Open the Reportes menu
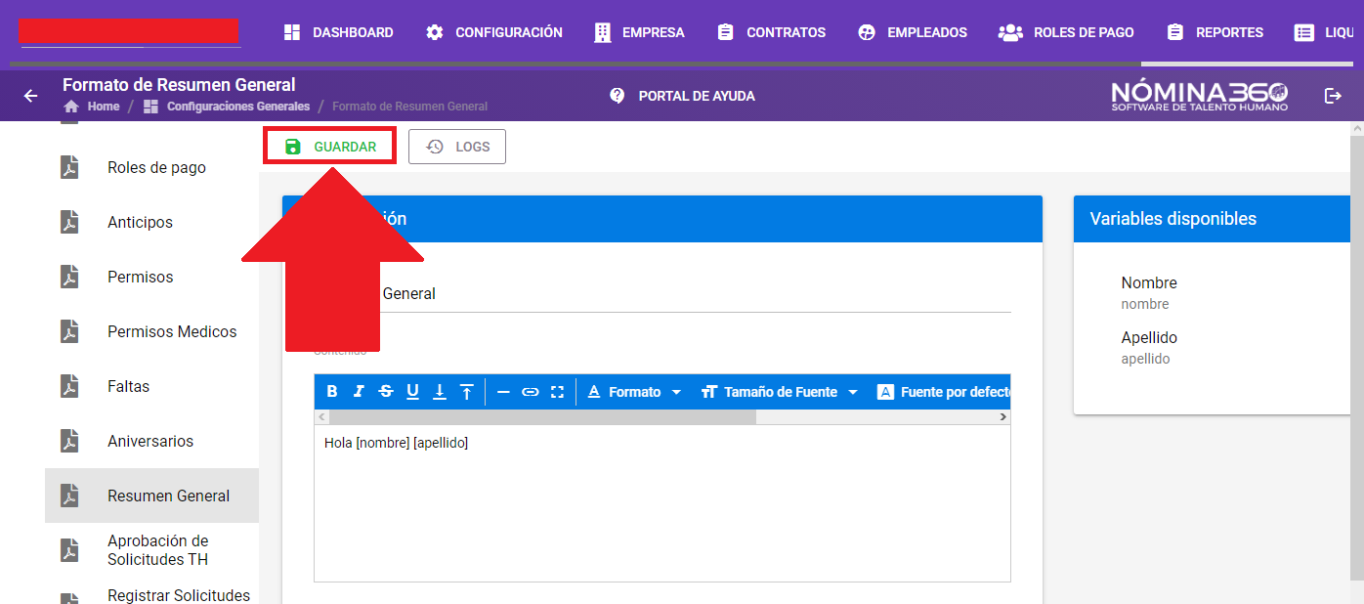The height and width of the screenshot is (604, 1364). click(1215, 32)
